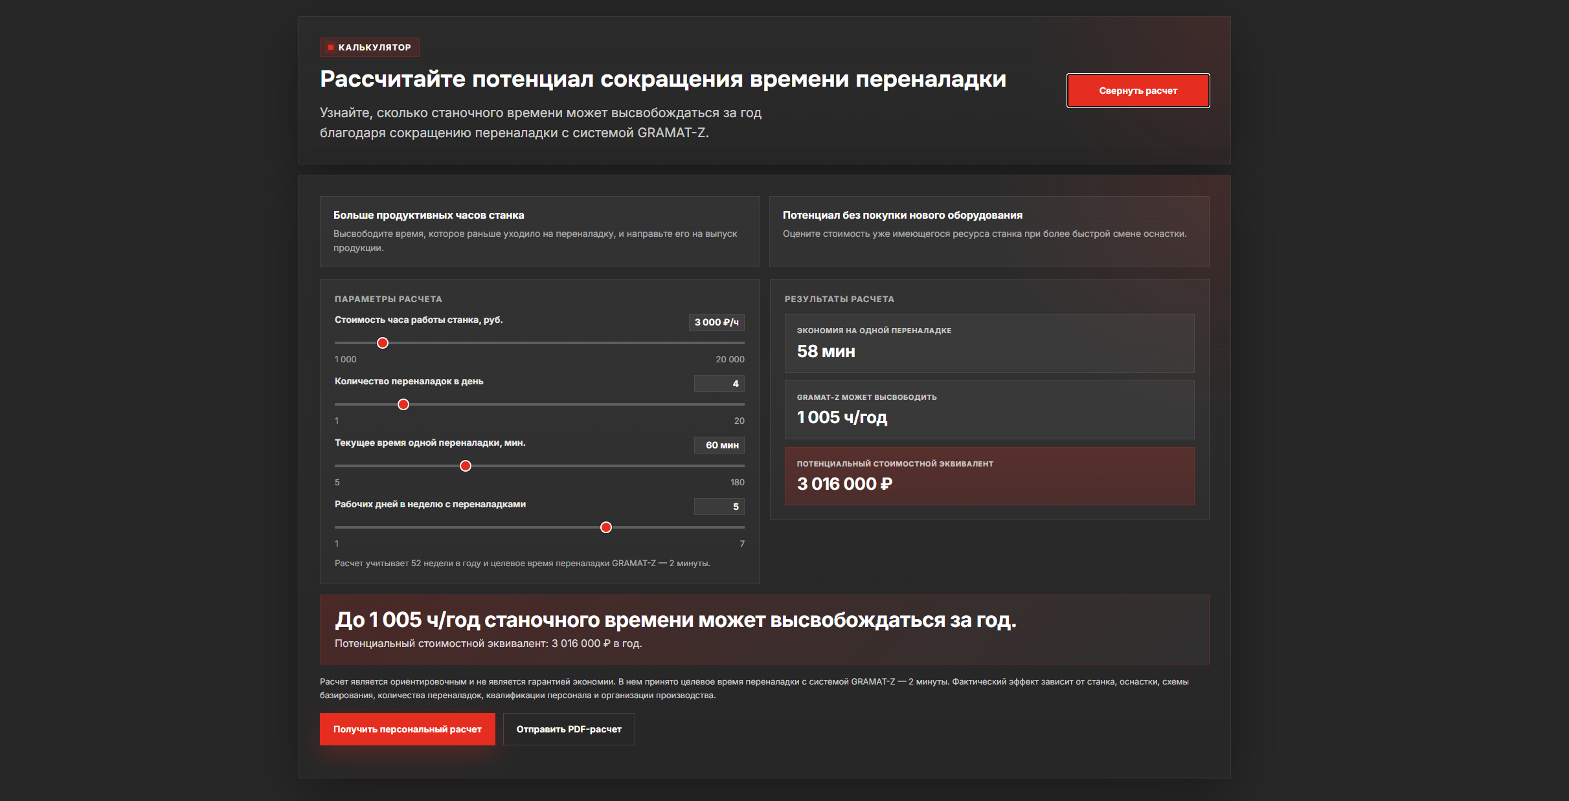Click the changeovers per day slider handle

point(403,404)
